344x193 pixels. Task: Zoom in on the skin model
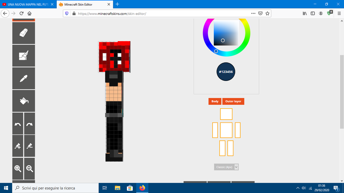click(17, 169)
